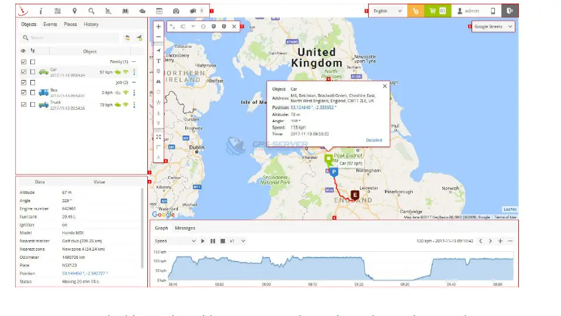Check follow checkbox for Car
The width and height of the screenshot is (561, 316).
point(33,72)
